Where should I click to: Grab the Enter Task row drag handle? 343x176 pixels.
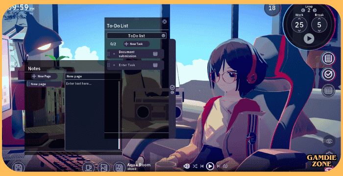pos(109,65)
